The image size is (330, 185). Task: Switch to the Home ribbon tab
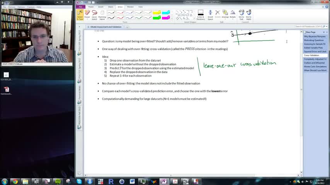91,7
